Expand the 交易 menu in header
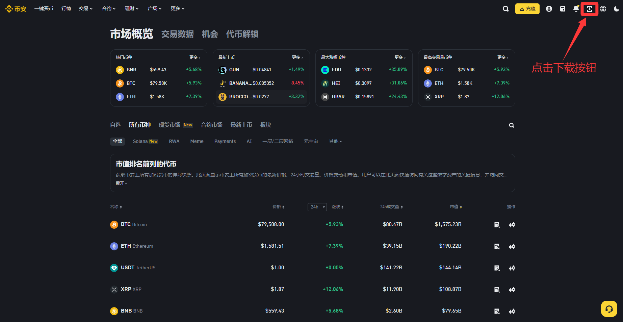The width and height of the screenshot is (623, 322). point(86,8)
